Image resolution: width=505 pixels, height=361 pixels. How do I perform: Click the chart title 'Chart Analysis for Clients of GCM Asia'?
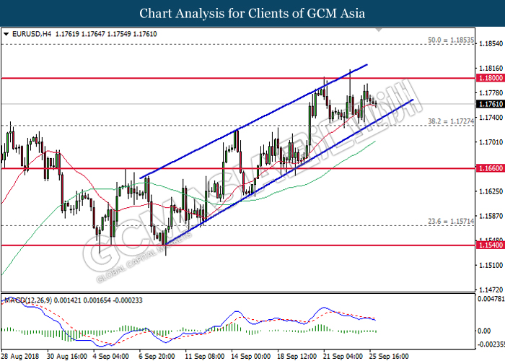coord(252,14)
